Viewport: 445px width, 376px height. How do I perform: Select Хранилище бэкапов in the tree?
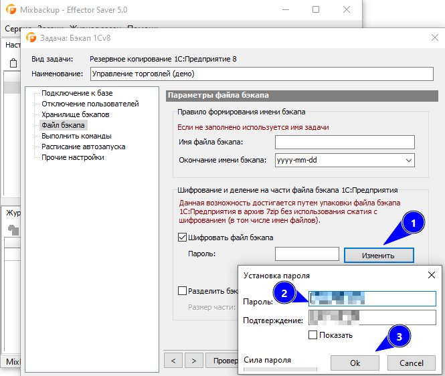pyautogui.click(x=75, y=114)
